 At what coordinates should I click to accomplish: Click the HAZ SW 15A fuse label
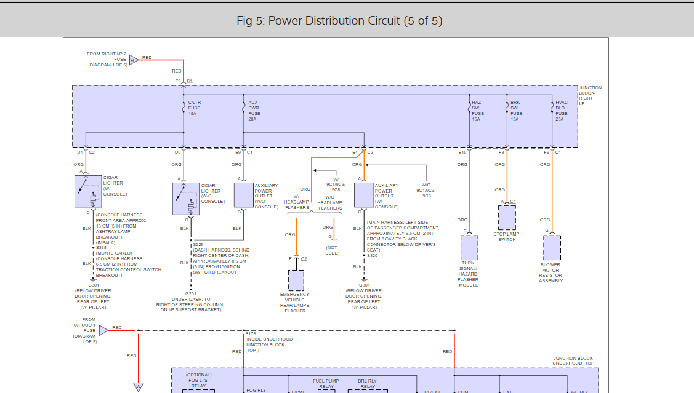(x=478, y=111)
